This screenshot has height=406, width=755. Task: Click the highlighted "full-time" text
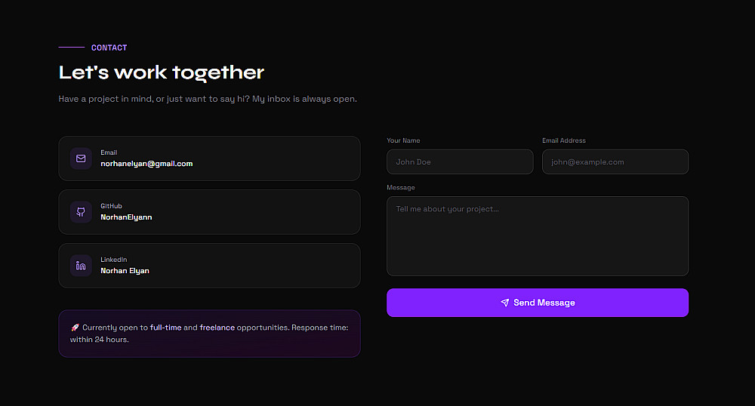pos(165,328)
